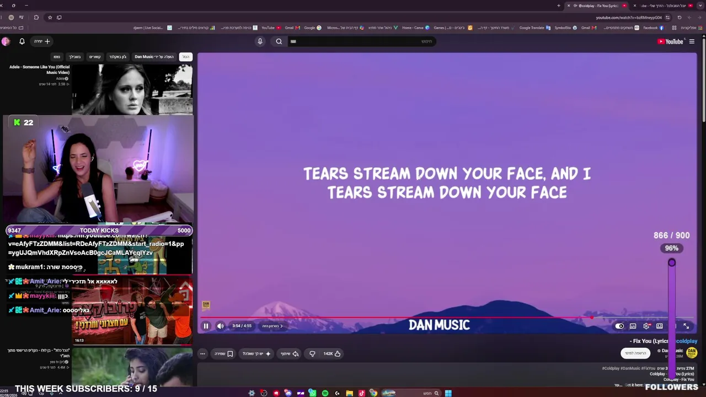Open Dan Music channel avatar
706x397 pixels.
pos(692,352)
